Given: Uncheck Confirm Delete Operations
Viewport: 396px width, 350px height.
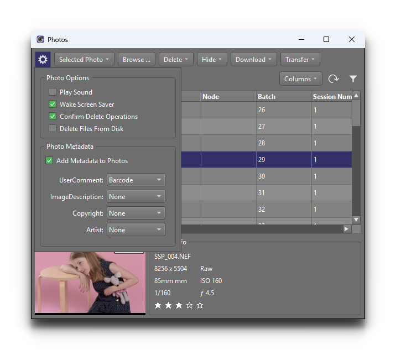Looking at the screenshot, I should pos(53,116).
